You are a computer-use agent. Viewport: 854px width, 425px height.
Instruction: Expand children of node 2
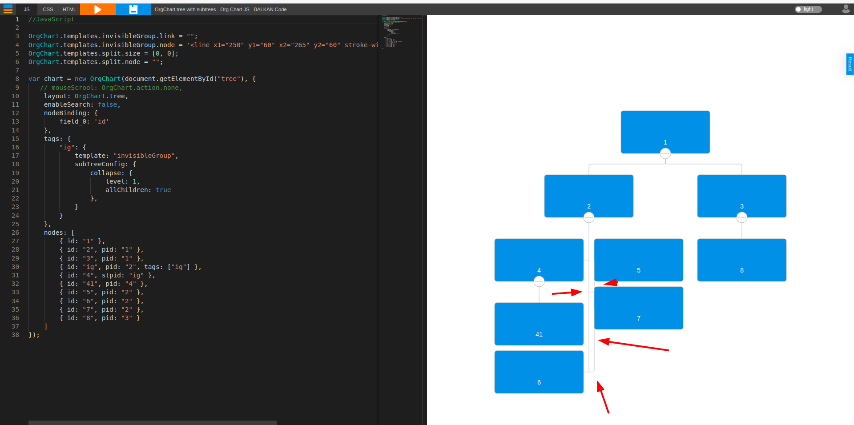pyautogui.click(x=588, y=217)
